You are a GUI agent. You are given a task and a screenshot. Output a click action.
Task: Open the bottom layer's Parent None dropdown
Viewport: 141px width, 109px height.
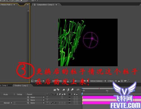click(x=37, y=103)
